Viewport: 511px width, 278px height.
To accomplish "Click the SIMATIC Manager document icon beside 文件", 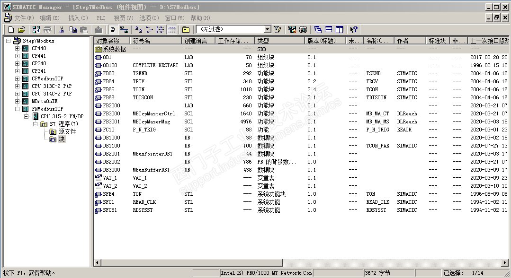I will pos(8,17).
